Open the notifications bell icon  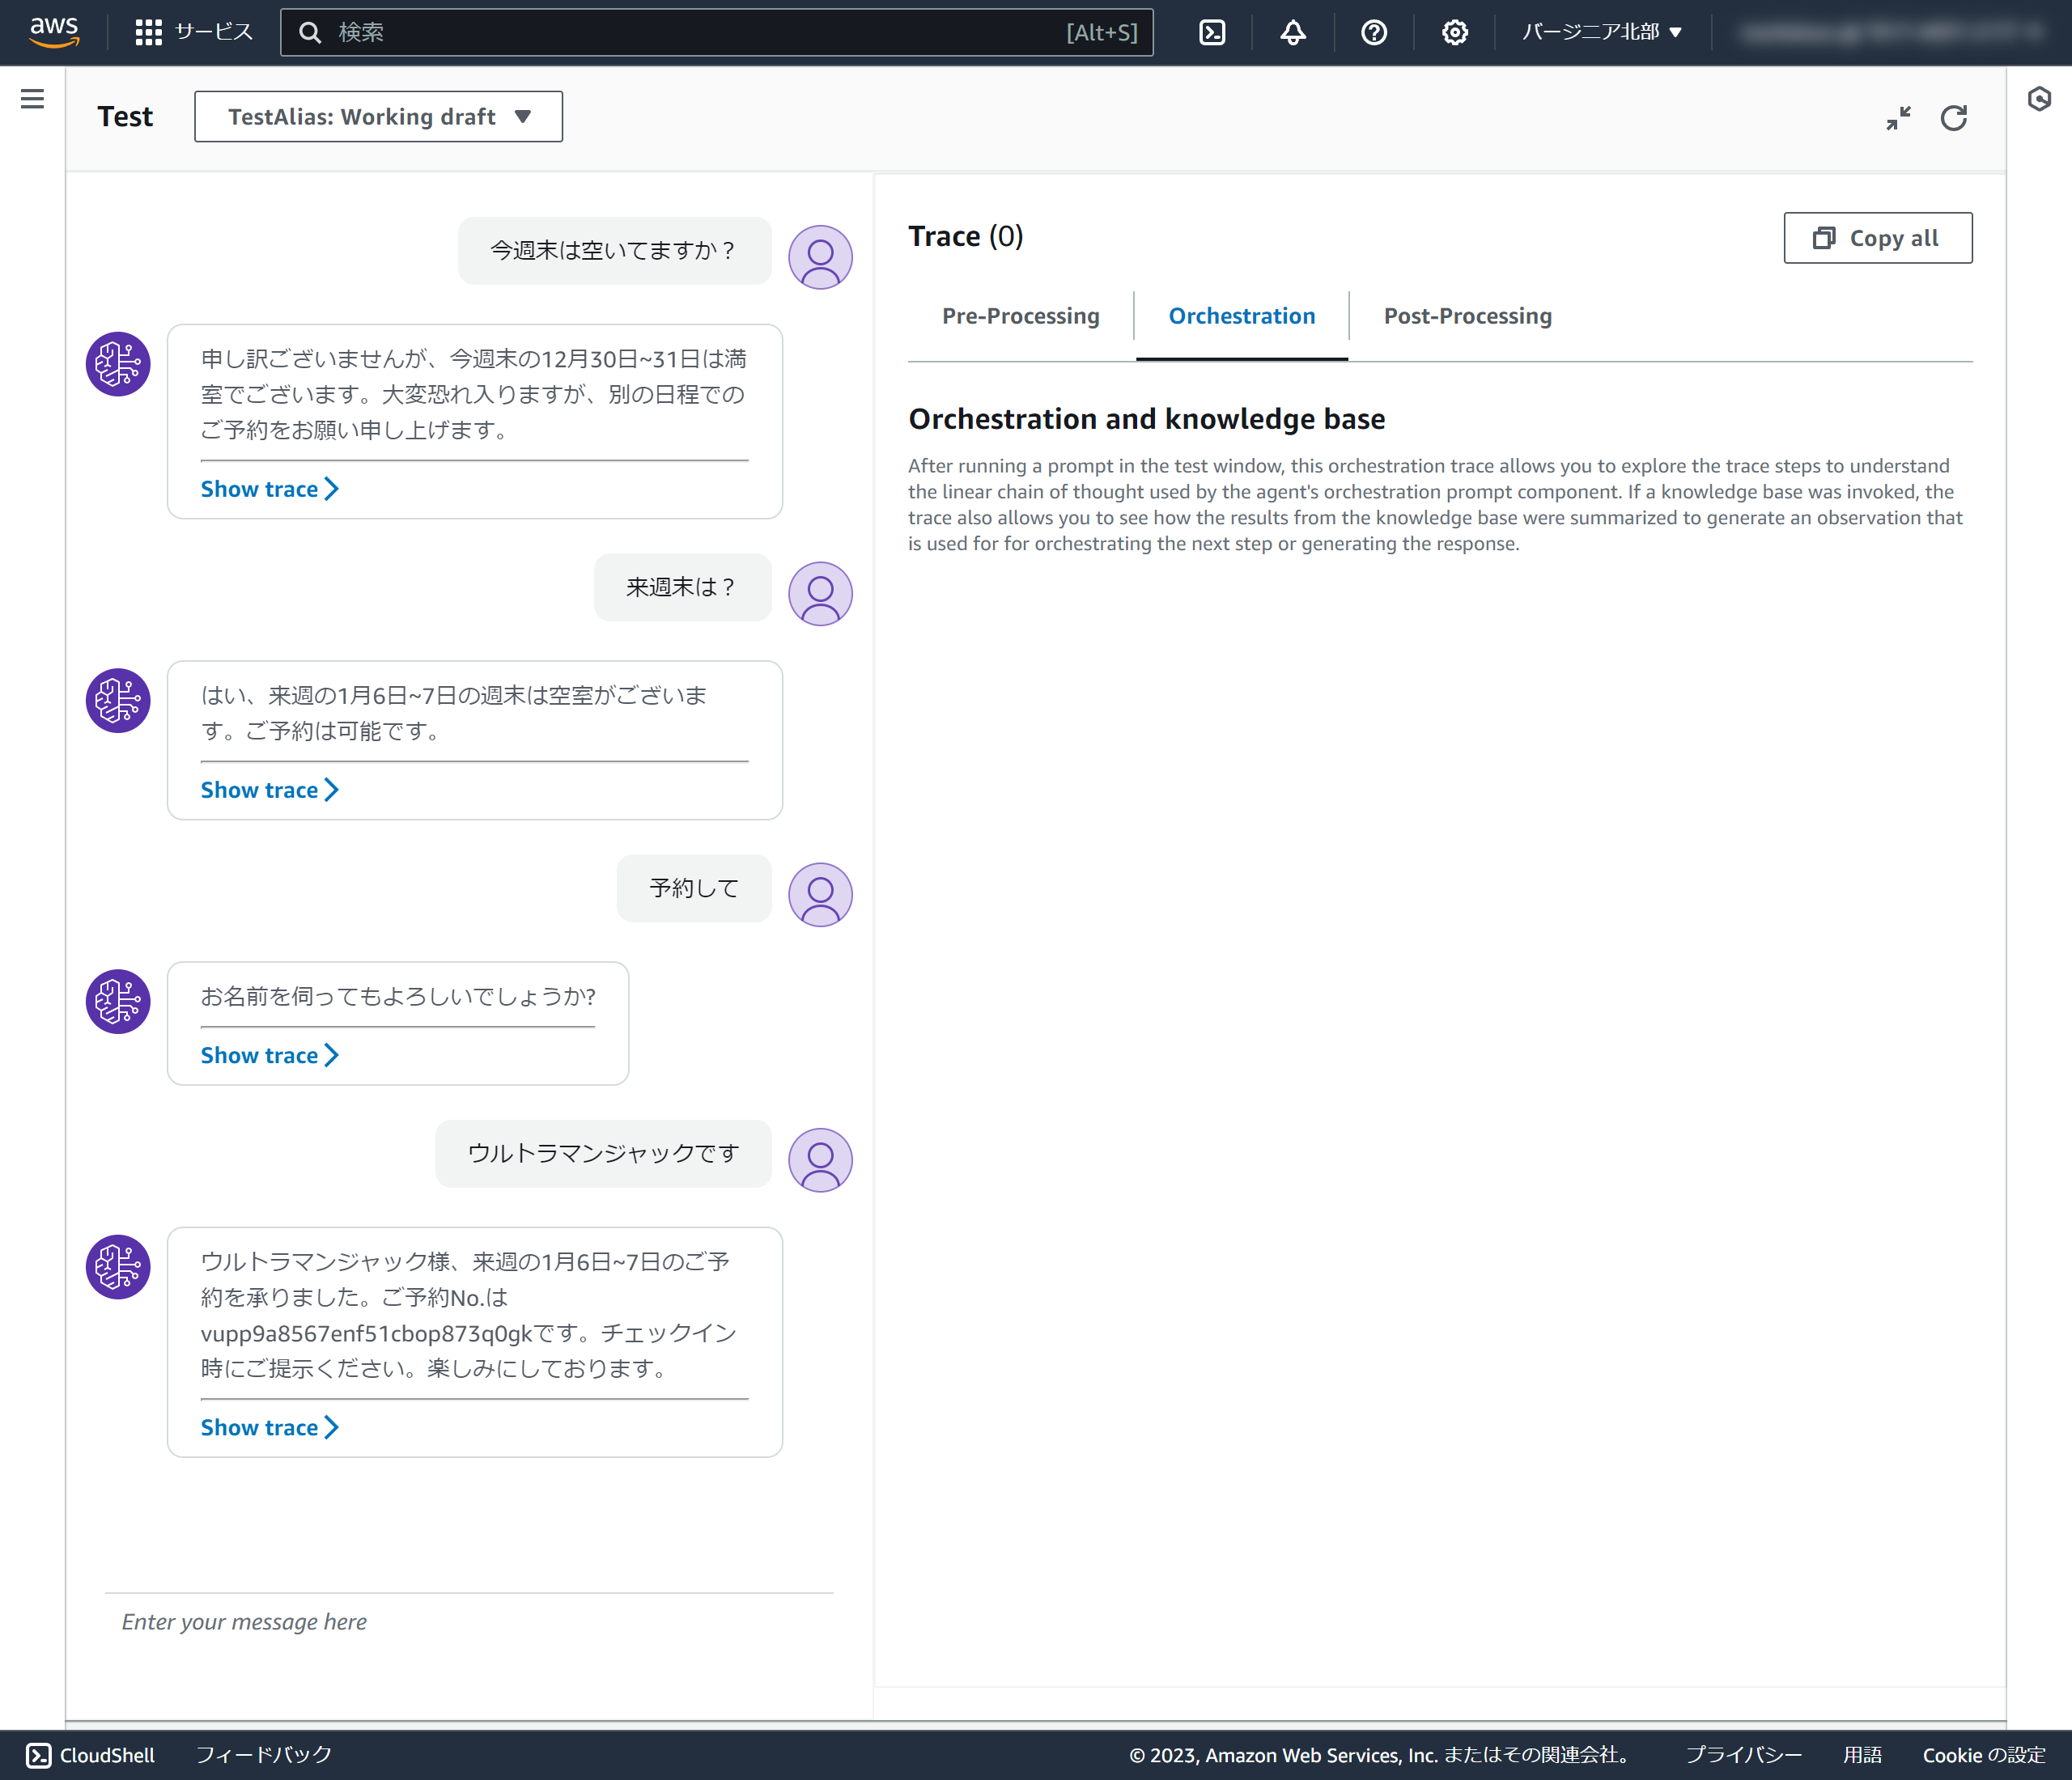coord(1293,32)
